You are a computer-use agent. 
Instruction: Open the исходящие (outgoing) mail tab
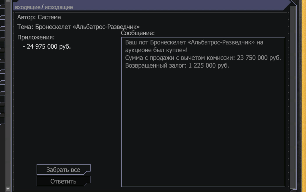point(59,7)
